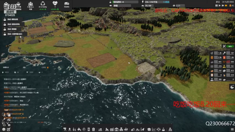Open oil barrel build category
235x132 pixels.
89,129
